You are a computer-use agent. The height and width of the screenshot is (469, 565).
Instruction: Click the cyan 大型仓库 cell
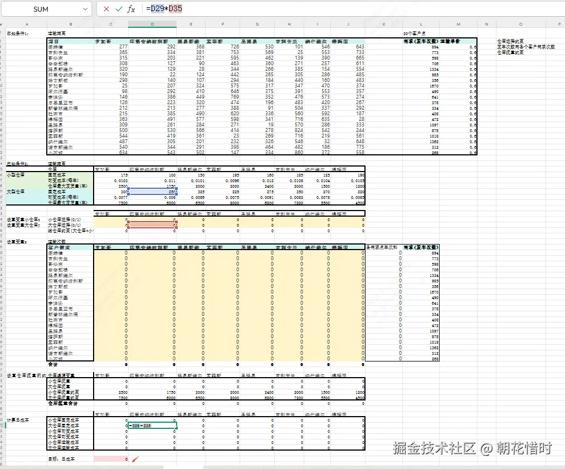[x=27, y=192]
